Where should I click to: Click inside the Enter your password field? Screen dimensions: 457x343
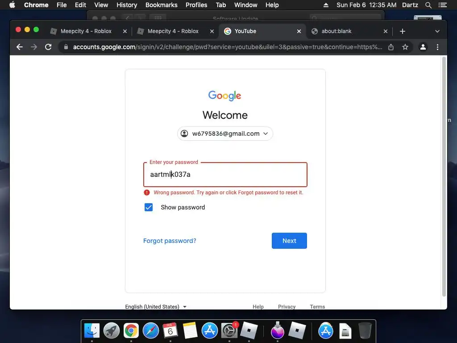(225, 175)
